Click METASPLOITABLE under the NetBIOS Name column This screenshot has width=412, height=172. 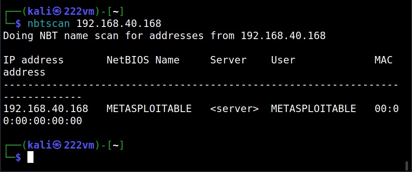tap(149, 109)
